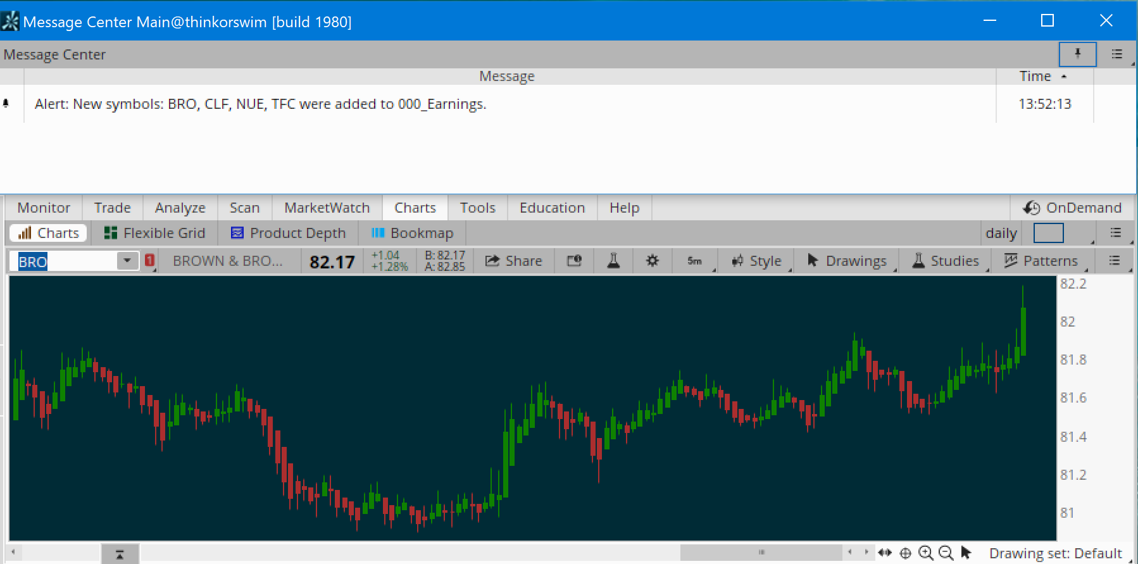Click the alert bell icon in the message row

6,103
